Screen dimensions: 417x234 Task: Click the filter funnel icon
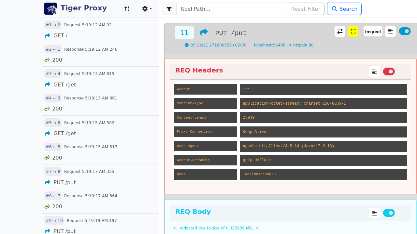169,9
